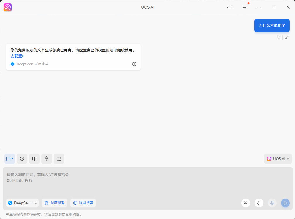295x219 pixels.
Task: Click the user message bubble '为什么不能用了'
Action: point(272,25)
